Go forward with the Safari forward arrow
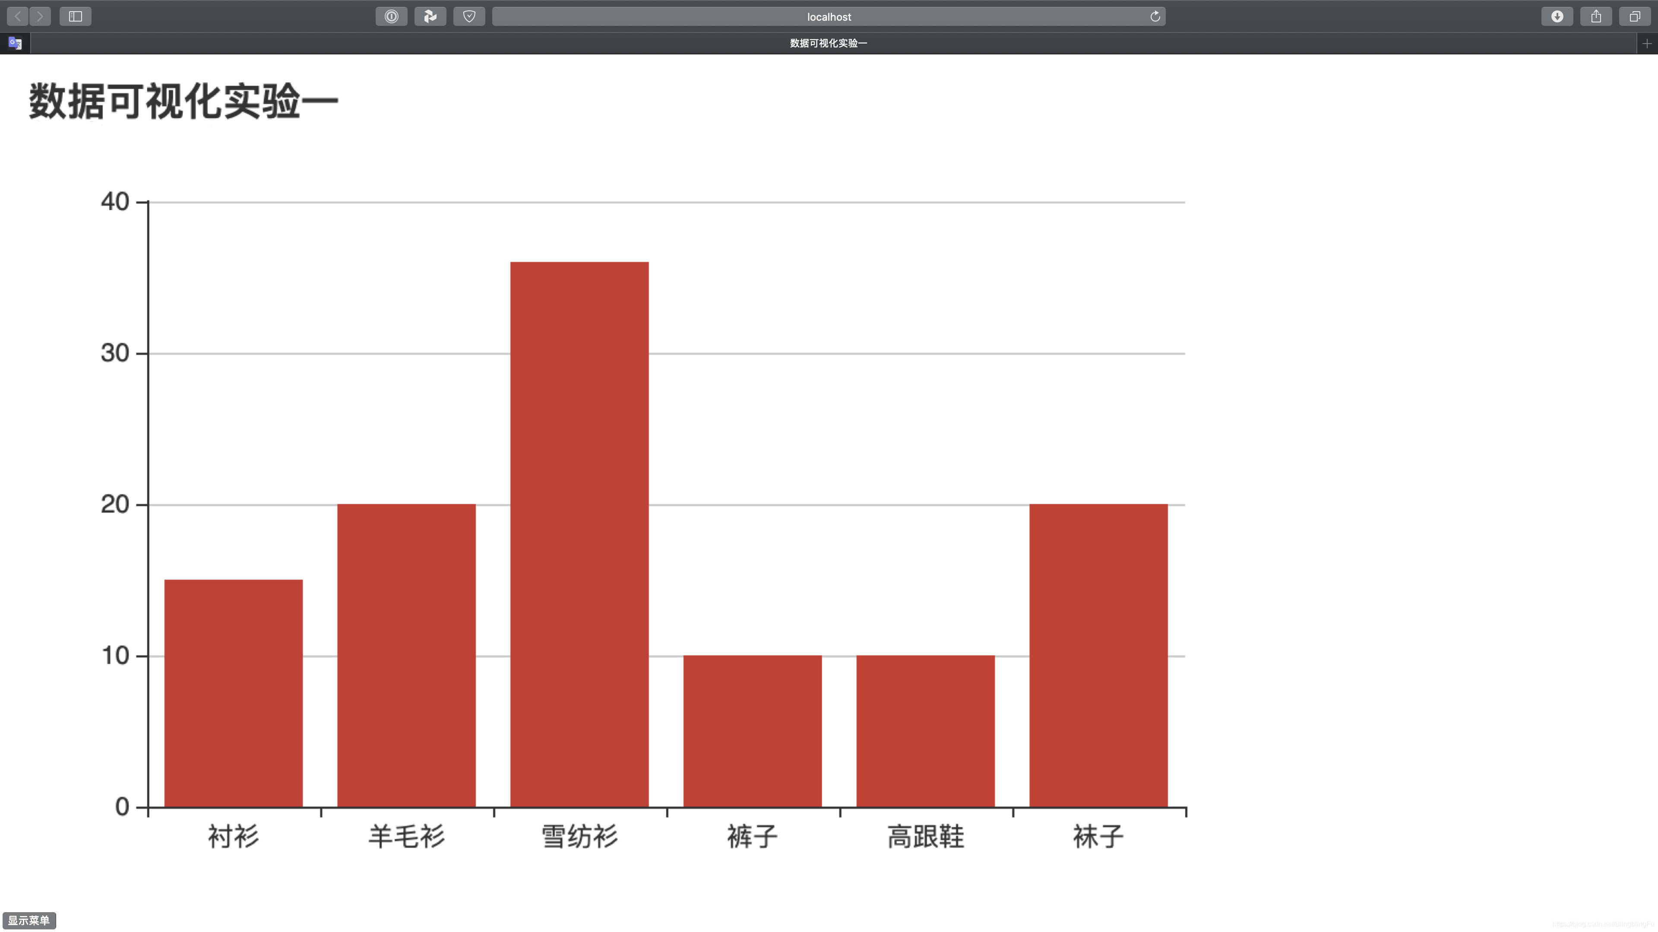1658x932 pixels. point(40,16)
